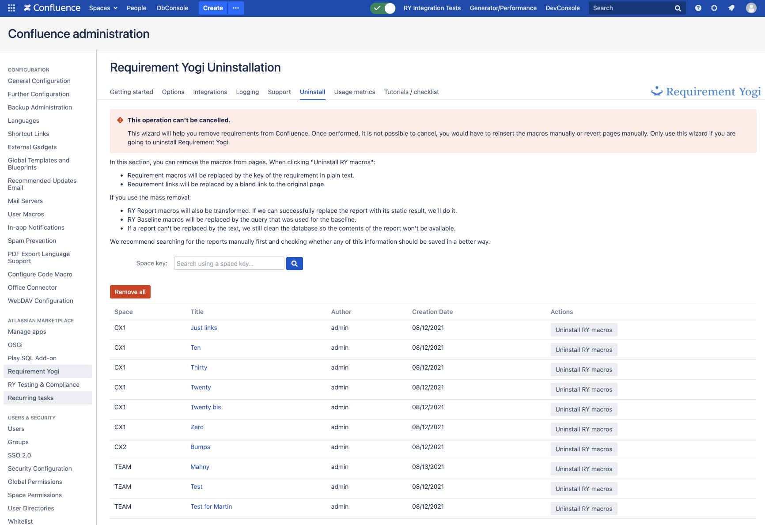
Task: Click the Confluence logo
Action: 52,8
